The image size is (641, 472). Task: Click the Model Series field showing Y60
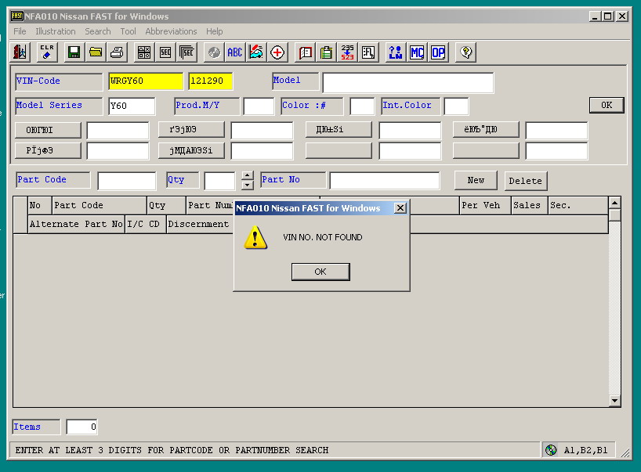click(132, 106)
